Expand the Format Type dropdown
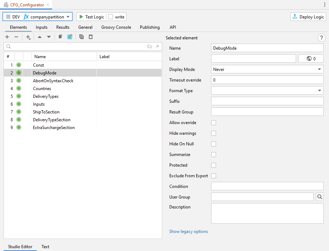 (x=267, y=91)
